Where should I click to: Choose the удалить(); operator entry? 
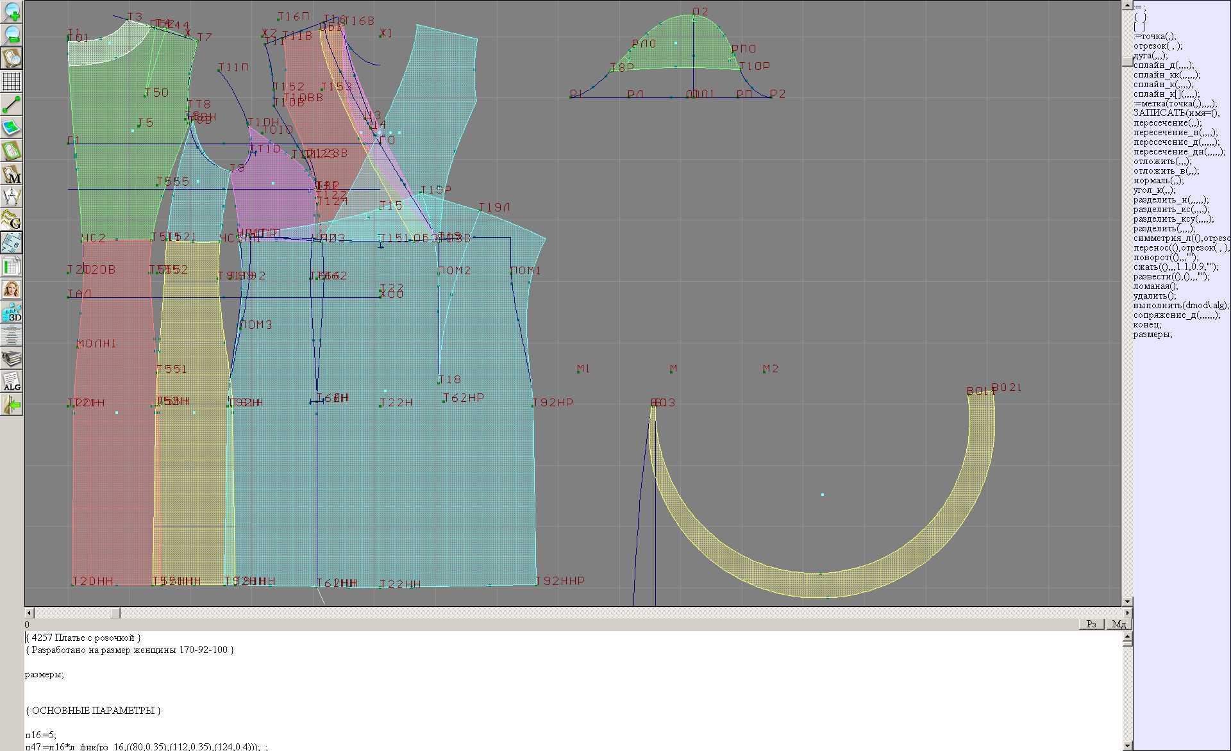(x=1154, y=296)
